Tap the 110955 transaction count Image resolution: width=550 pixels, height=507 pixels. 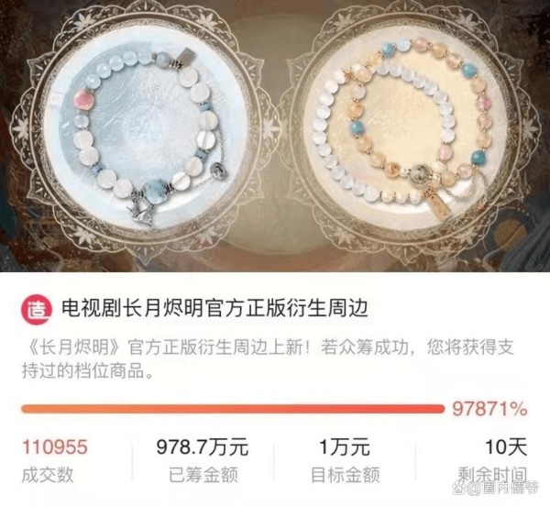[55, 447]
